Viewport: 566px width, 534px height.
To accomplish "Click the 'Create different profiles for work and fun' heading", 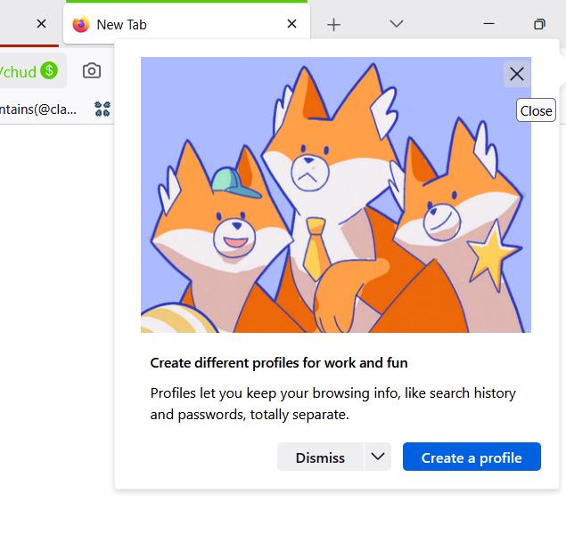I will (279, 363).
